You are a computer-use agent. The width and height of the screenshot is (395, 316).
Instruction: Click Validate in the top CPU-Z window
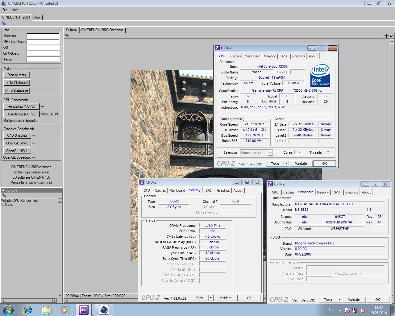click(x=301, y=164)
